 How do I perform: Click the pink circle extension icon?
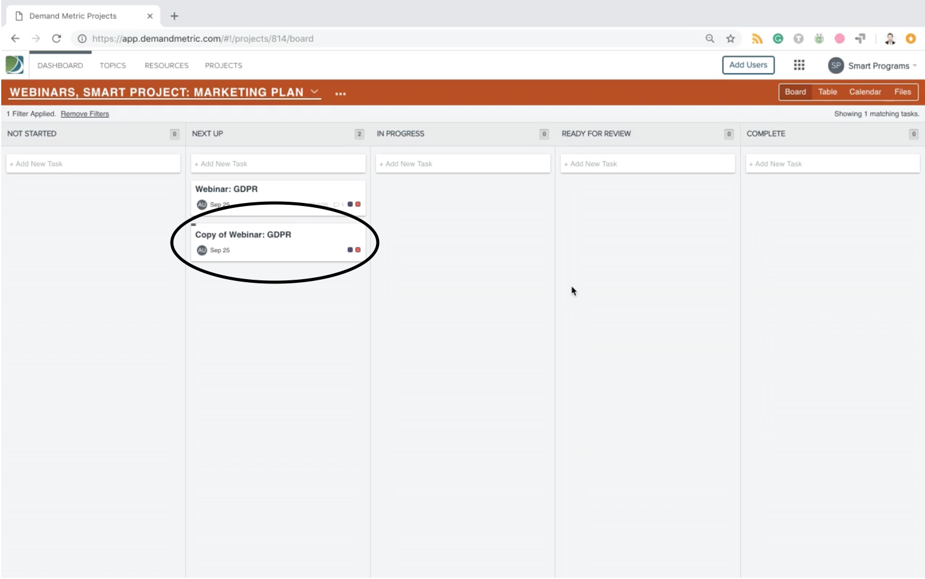pos(840,38)
